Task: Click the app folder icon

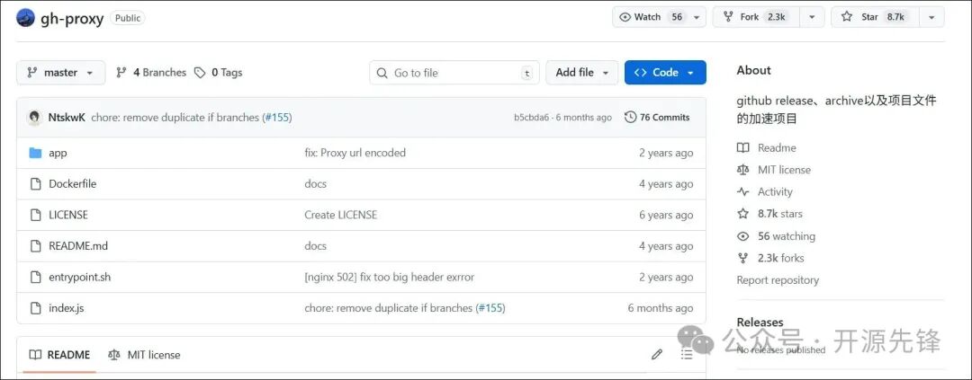Action: 35,153
